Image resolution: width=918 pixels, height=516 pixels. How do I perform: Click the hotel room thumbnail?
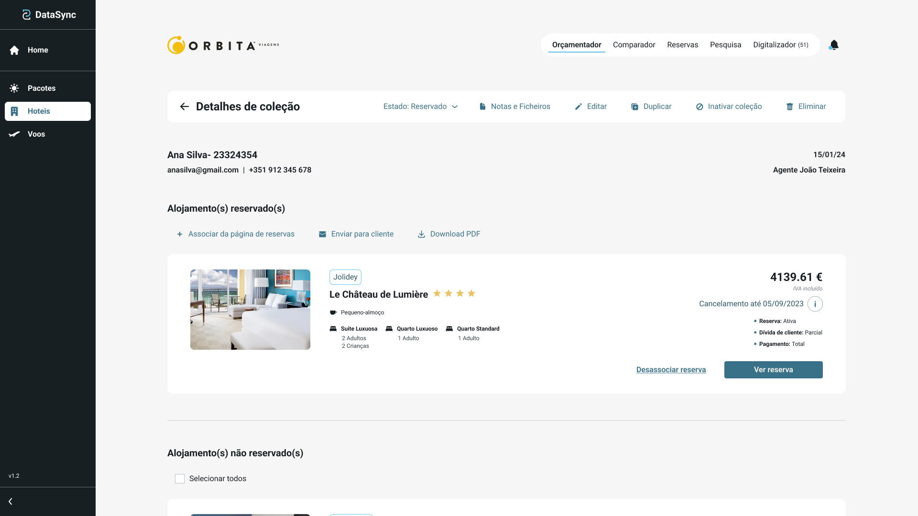pyautogui.click(x=250, y=310)
